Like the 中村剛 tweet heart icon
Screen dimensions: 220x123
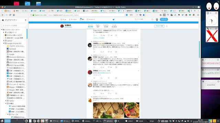point(109,67)
